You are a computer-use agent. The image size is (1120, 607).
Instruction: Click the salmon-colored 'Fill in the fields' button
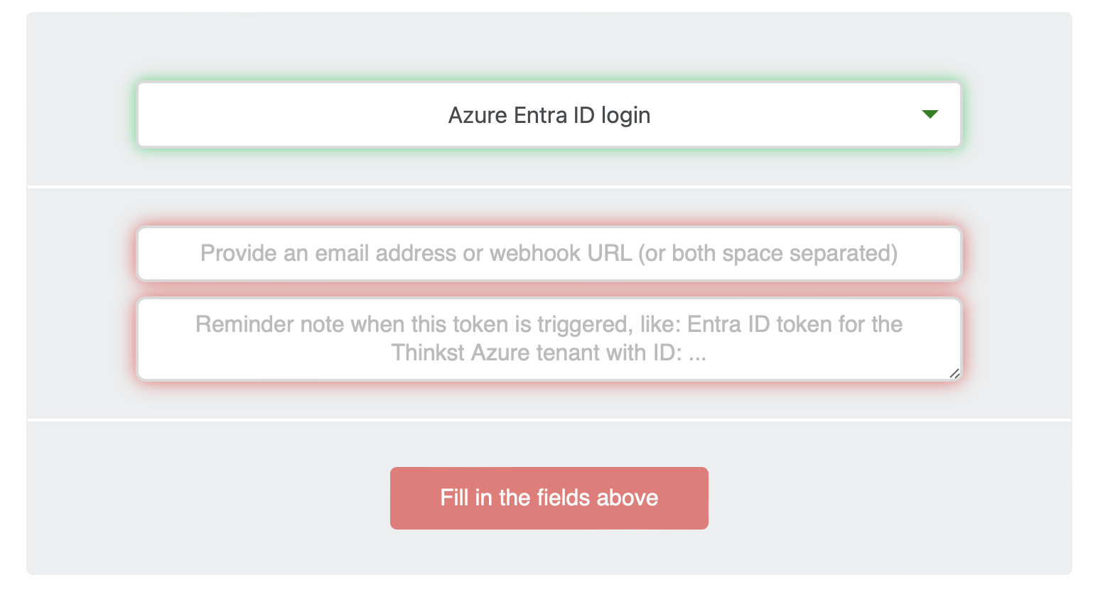(549, 498)
